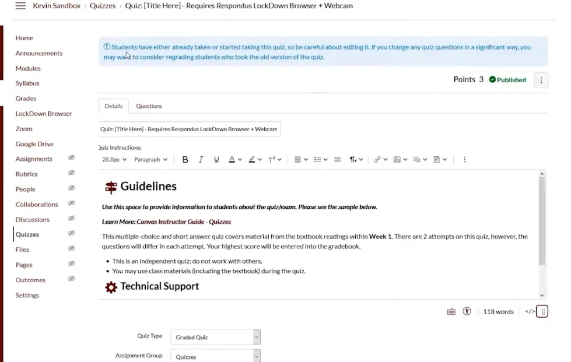Open the Paragraph style dropdown
This screenshot has width=571, height=362.
tap(150, 160)
